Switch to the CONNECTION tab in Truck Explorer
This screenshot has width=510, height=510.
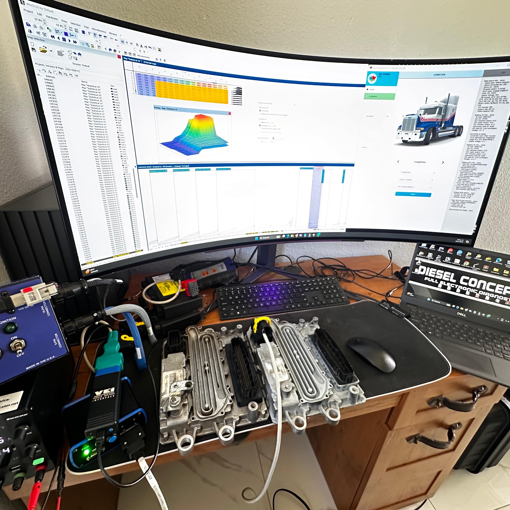coord(439,75)
